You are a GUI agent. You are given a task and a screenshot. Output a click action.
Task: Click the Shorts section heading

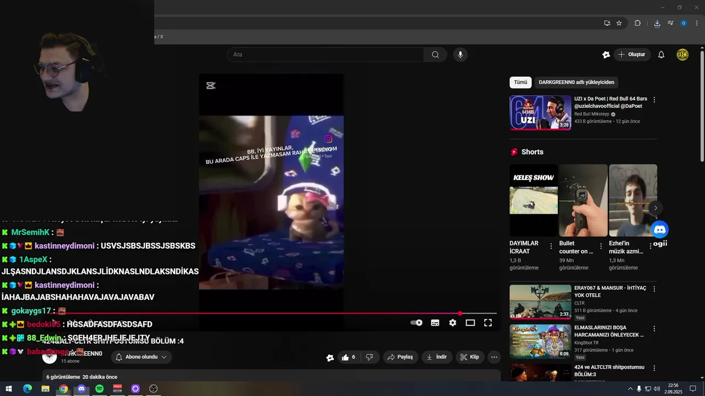point(532,152)
